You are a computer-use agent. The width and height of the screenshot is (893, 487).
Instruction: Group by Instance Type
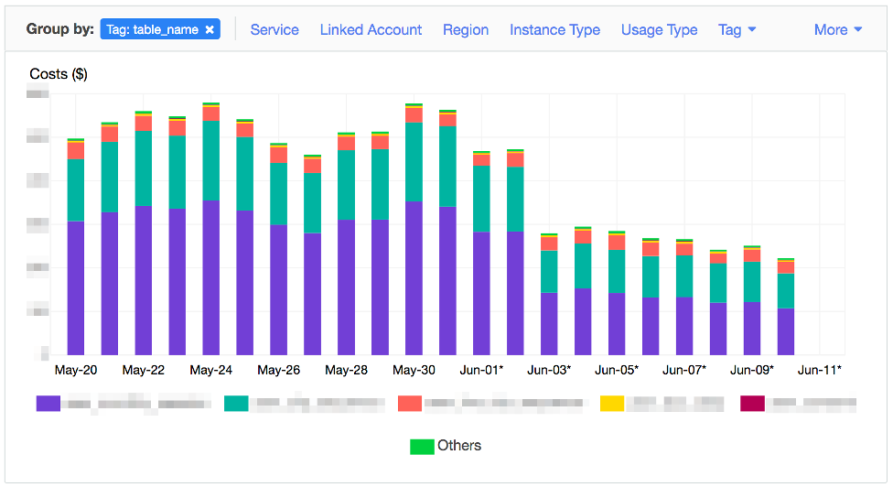pos(554,30)
